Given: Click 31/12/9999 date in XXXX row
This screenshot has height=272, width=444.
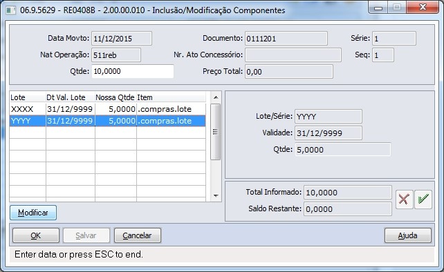Looking at the screenshot, I should pos(70,109).
